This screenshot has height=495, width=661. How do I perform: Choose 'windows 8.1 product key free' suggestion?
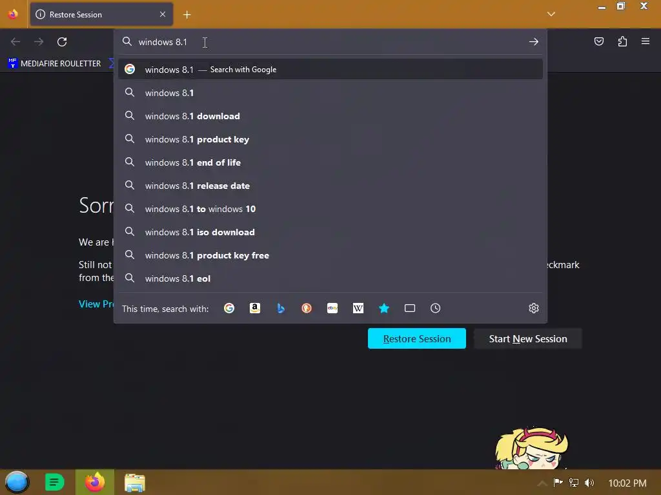330,255
